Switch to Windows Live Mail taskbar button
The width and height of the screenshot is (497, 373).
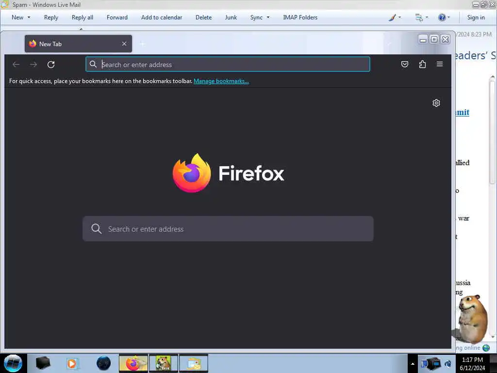click(x=194, y=363)
